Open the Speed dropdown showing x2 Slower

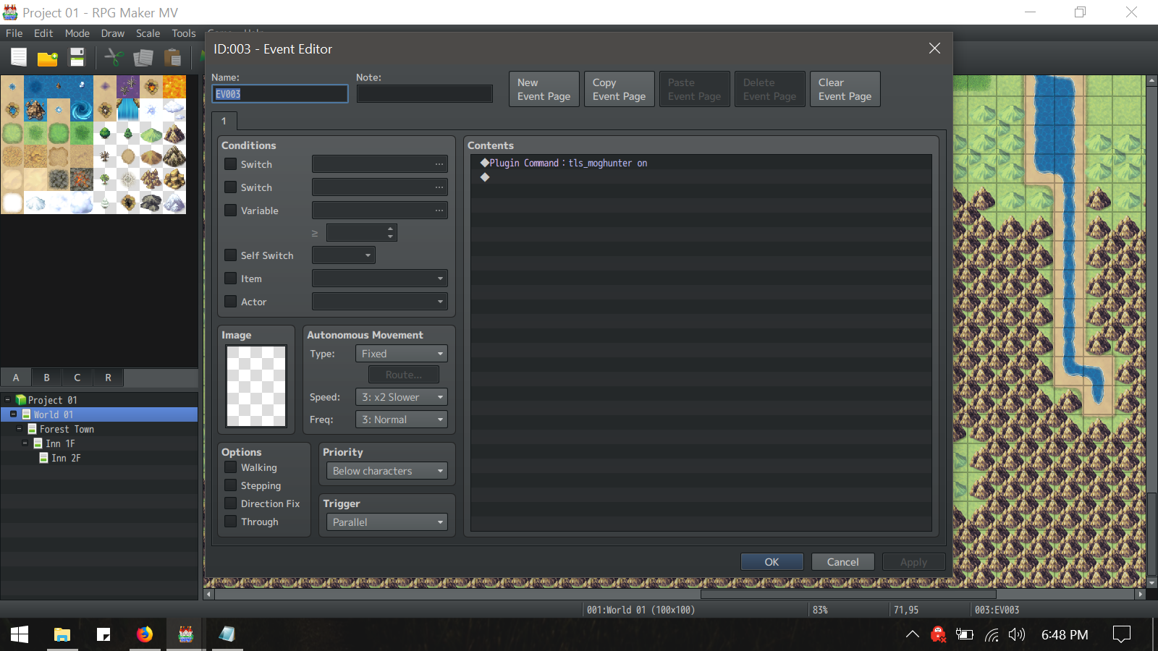(402, 397)
